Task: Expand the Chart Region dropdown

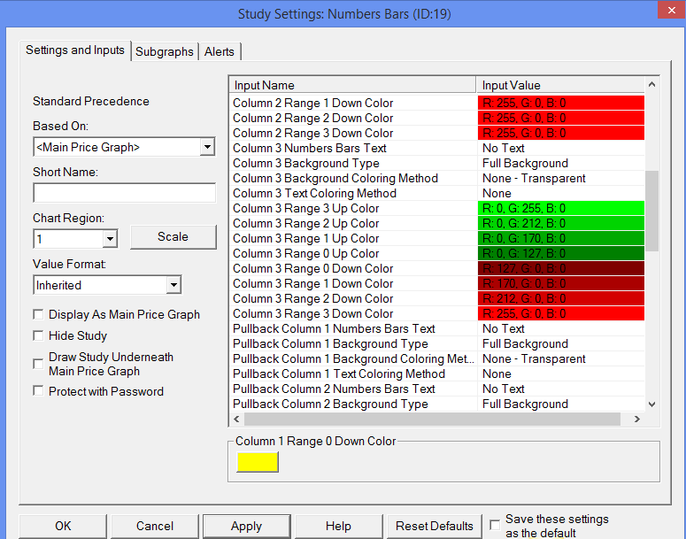Action: 110,239
